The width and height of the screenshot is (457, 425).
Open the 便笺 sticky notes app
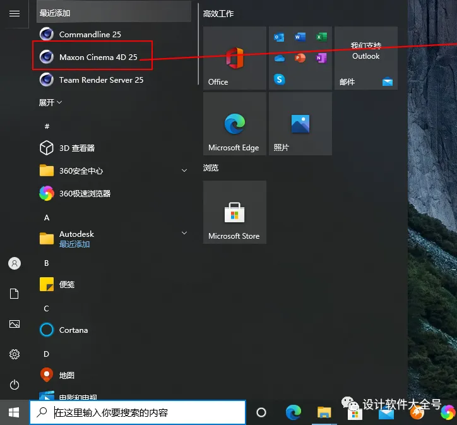[x=114, y=285]
